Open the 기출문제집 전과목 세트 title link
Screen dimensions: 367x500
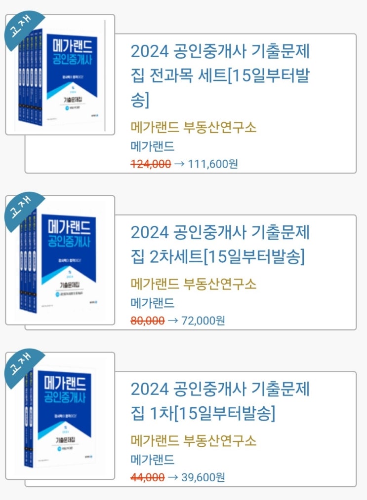click(220, 75)
